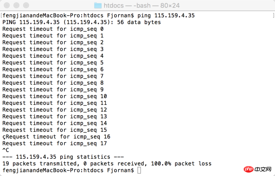Minimize the terminal using the middle window button
The width and height of the screenshot is (275, 176).
tap(16, 5)
